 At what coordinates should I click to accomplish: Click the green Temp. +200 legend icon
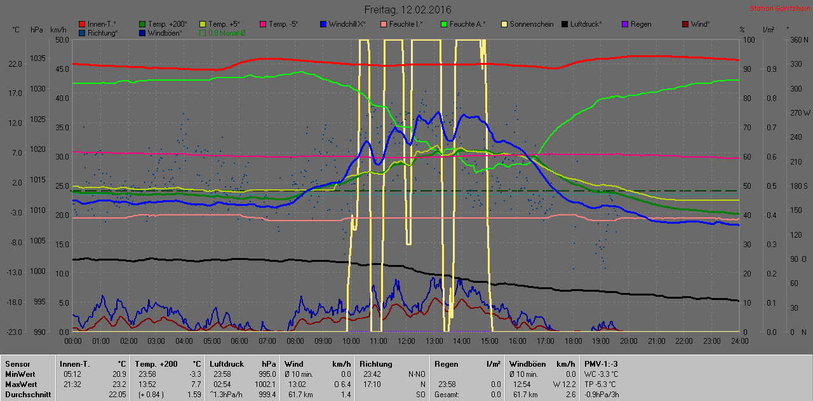click(x=142, y=24)
